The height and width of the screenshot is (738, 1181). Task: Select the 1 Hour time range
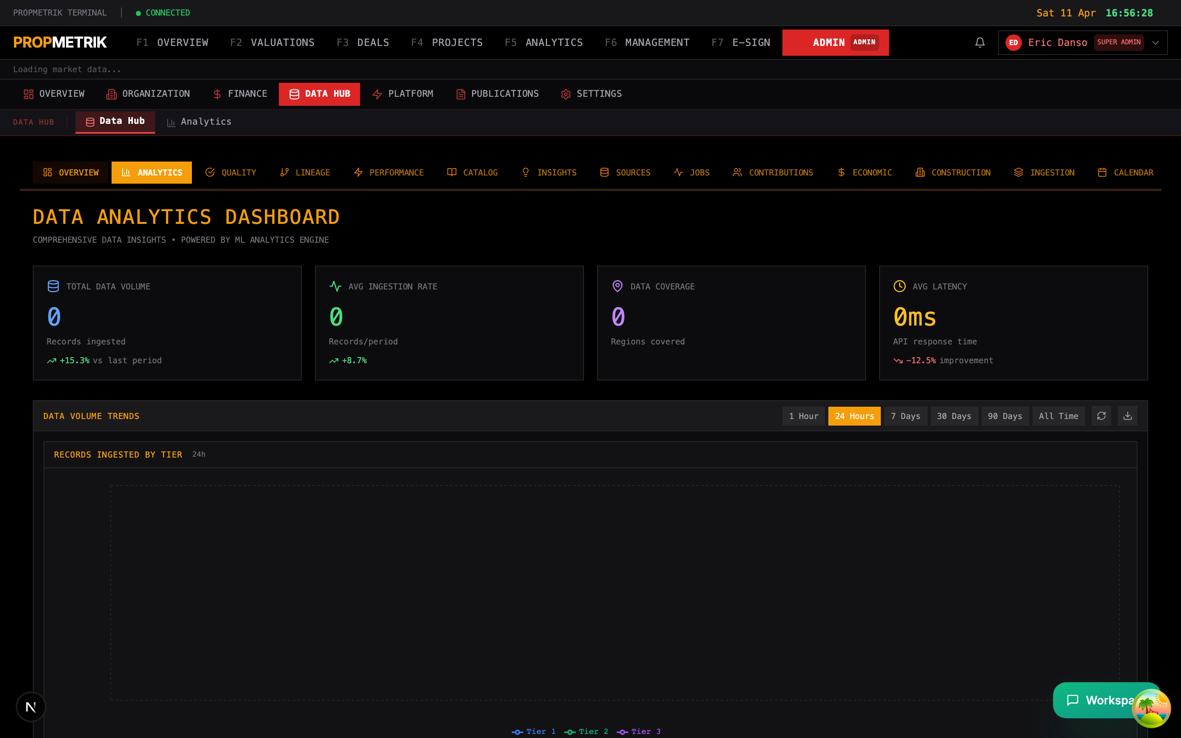coord(803,416)
